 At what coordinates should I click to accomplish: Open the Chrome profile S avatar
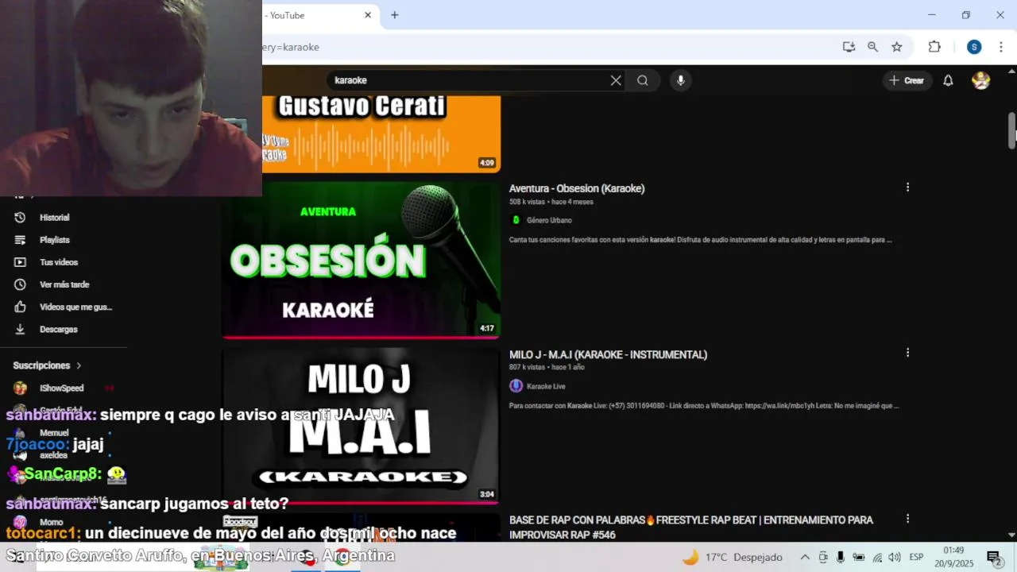[x=974, y=47]
